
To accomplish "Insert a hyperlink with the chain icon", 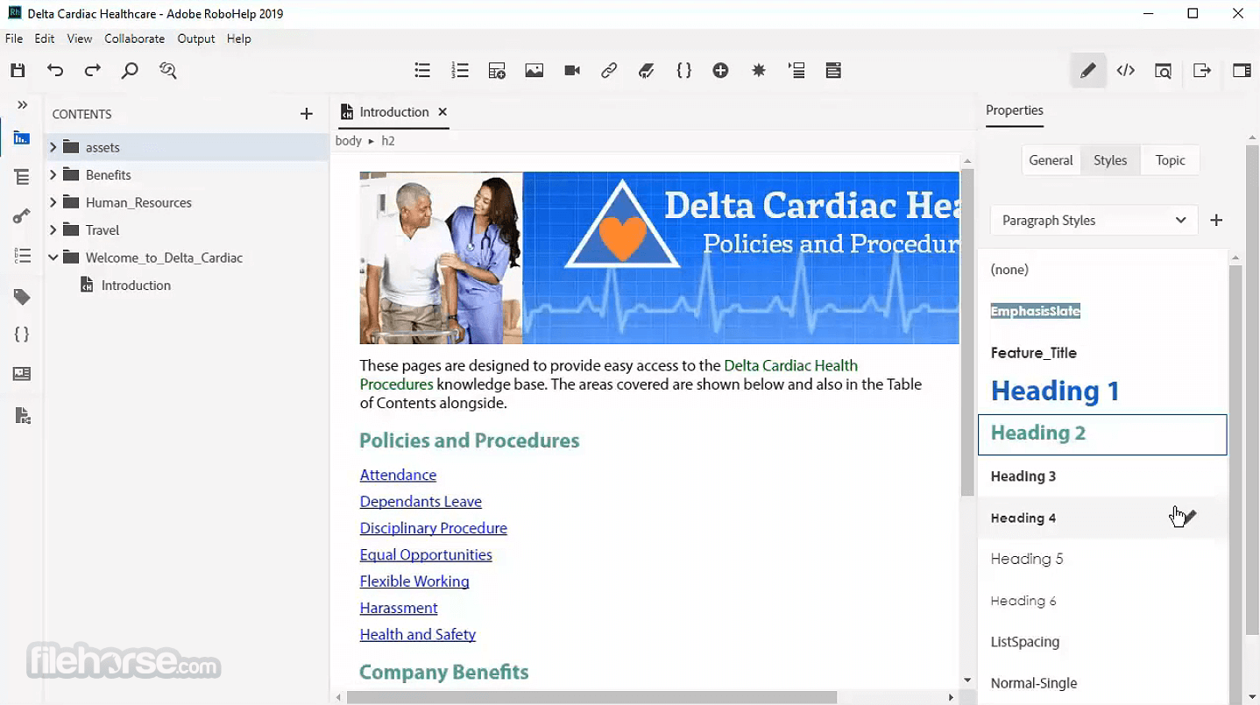I will (x=609, y=71).
